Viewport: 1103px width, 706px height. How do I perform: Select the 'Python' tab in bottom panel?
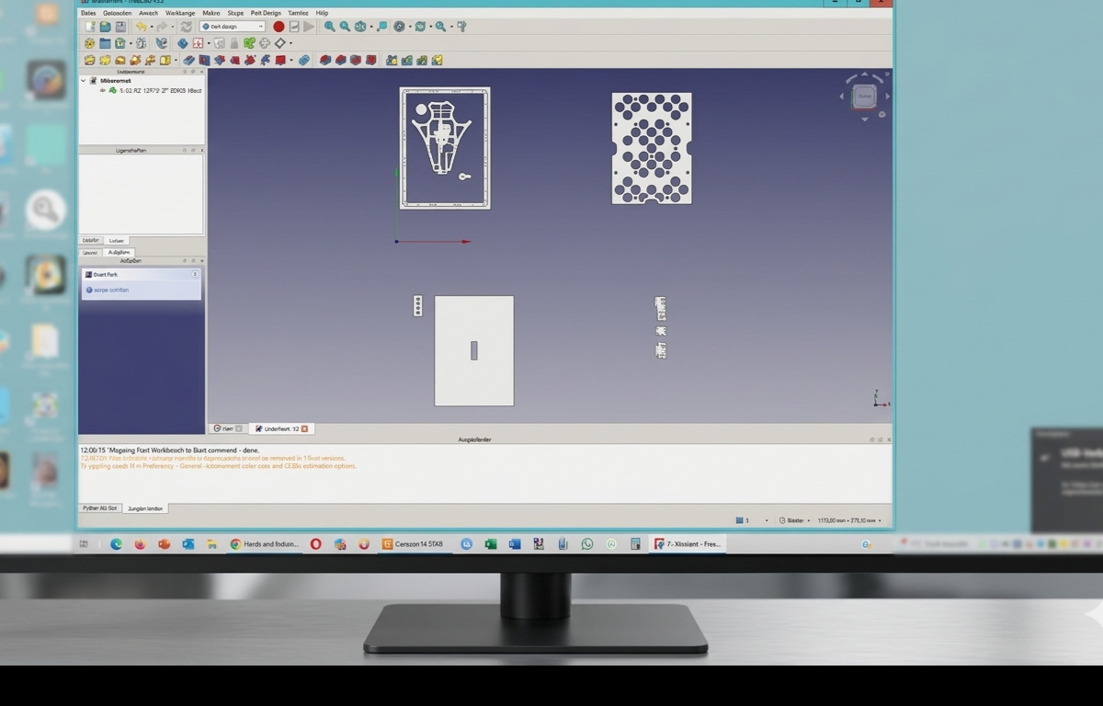tap(99, 507)
